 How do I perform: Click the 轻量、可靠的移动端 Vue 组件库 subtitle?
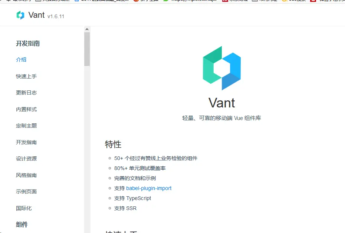(x=222, y=118)
